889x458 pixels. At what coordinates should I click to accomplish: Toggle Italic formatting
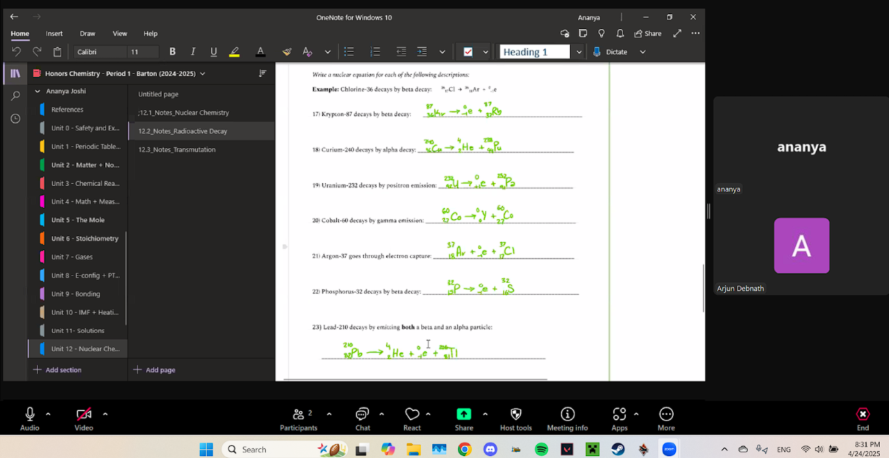(193, 52)
